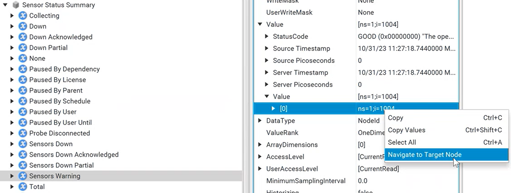Click the Total node icon
Screen dimensions: 511x193
23,187
